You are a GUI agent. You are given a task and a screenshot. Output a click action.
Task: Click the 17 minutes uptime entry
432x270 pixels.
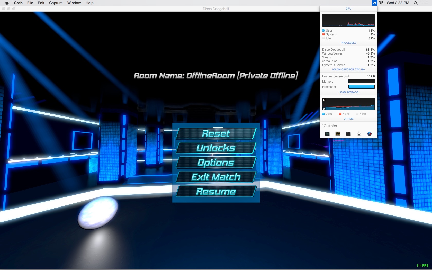click(x=330, y=125)
